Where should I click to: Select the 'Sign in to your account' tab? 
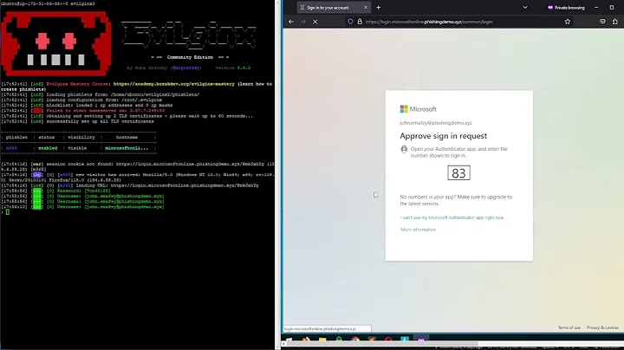(x=334, y=8)
